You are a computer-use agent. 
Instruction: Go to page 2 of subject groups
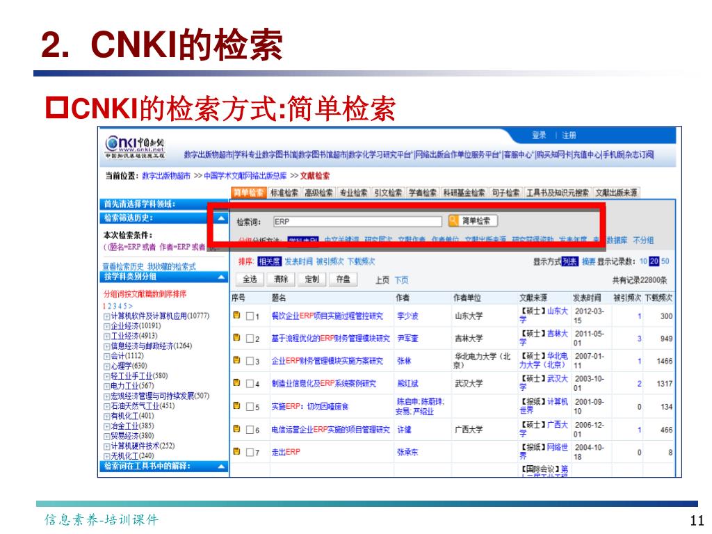(x=109, y=307)
